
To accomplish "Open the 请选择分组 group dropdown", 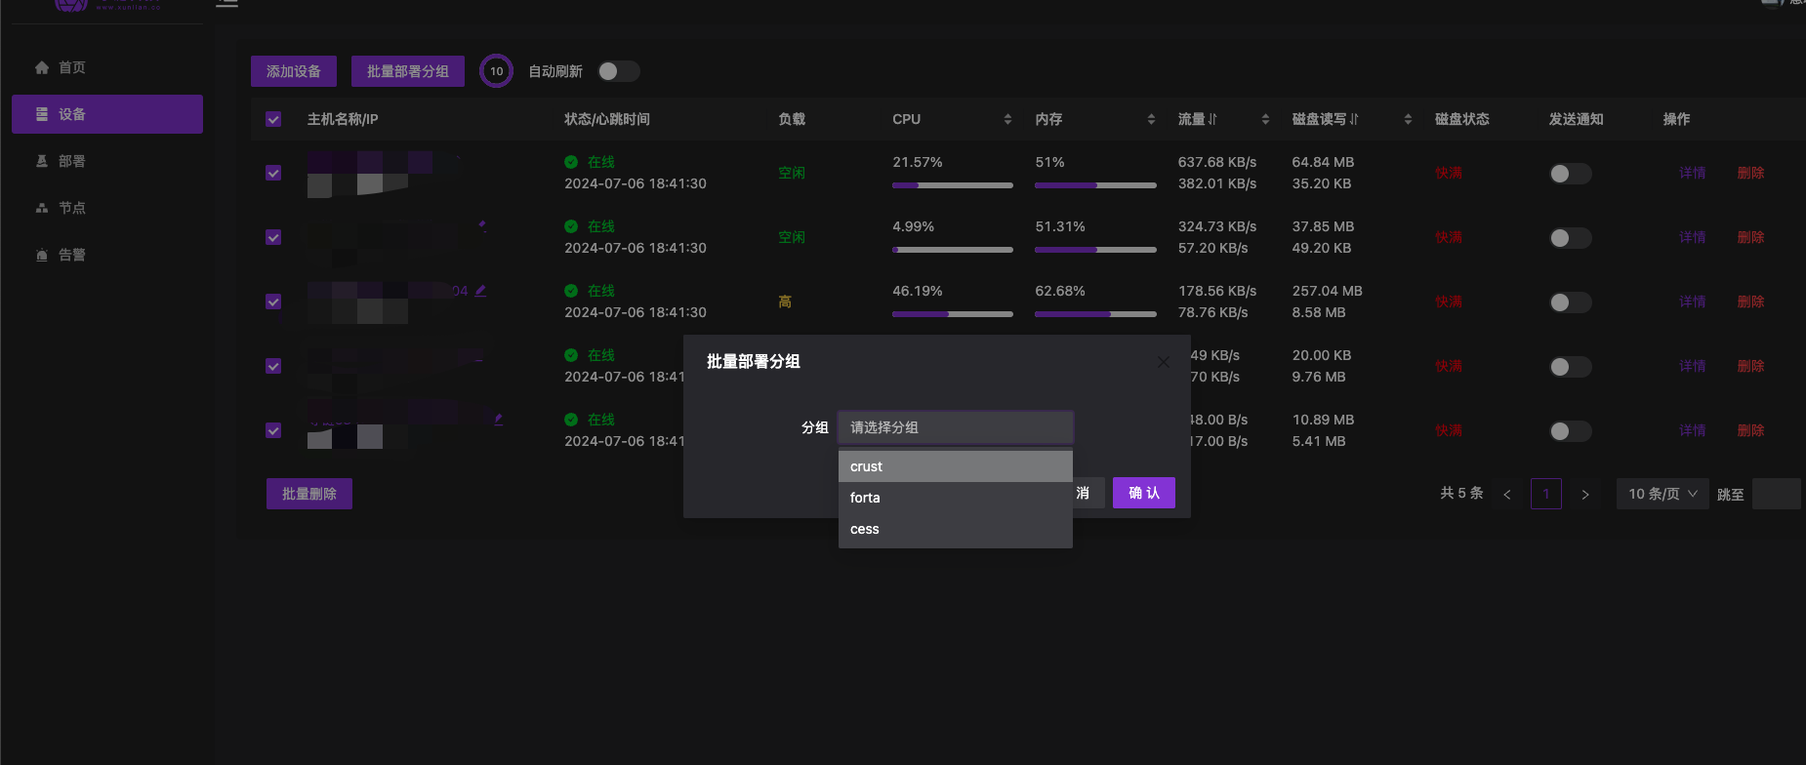I will pos(955,427).
